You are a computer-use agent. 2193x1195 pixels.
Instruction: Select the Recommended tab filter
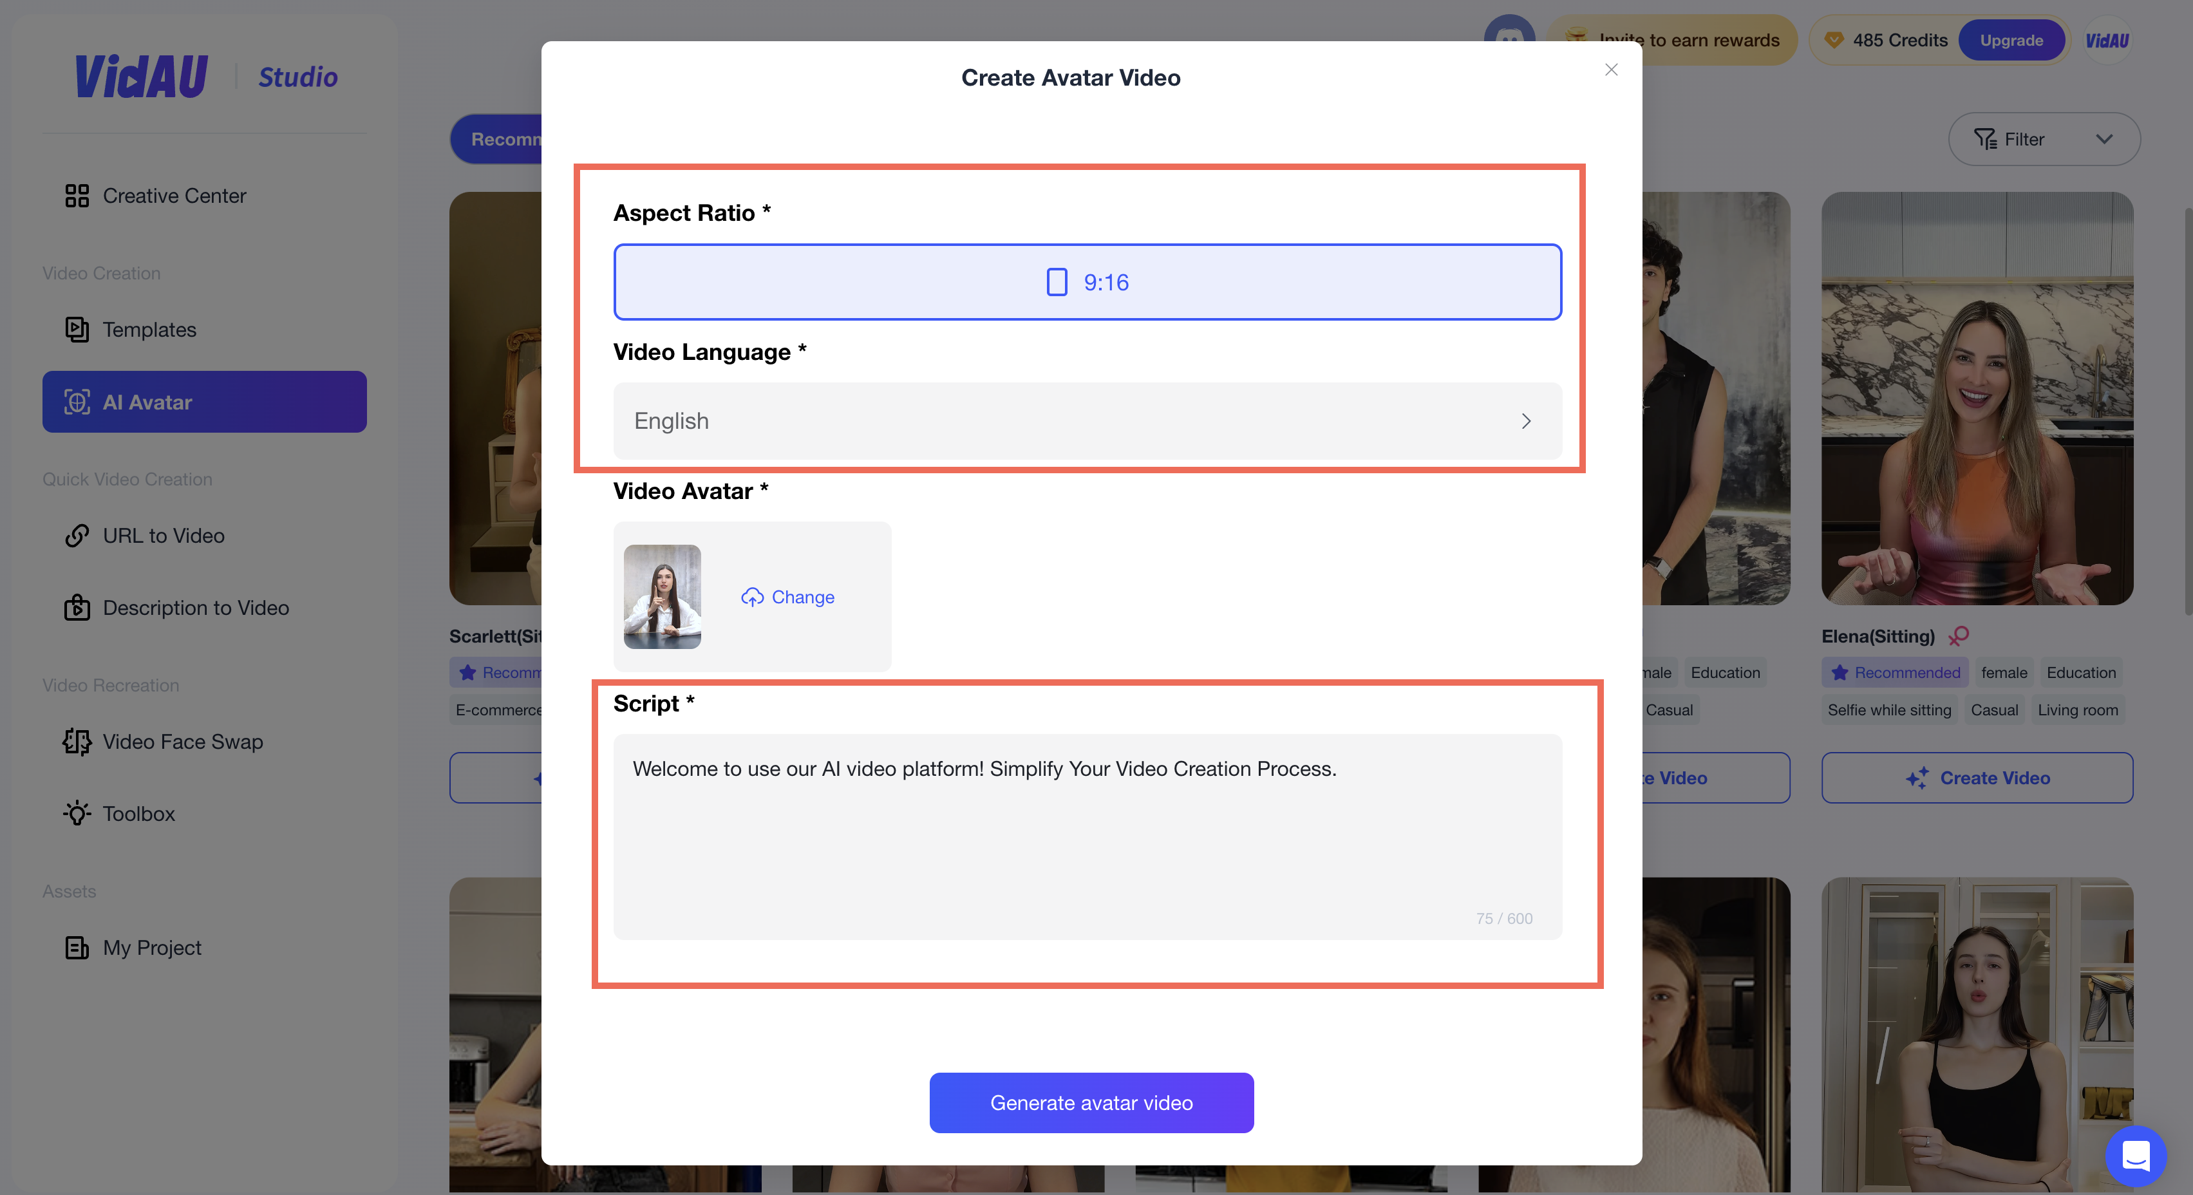507,137
